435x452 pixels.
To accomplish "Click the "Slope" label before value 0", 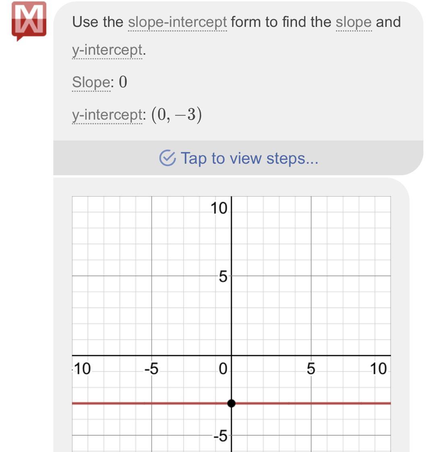I will pyautogui.click(x=91, y=83).
